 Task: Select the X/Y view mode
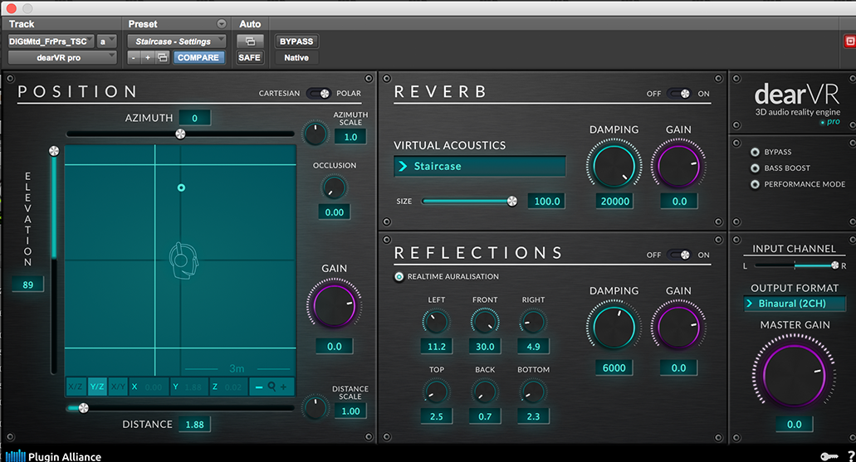tap(117, 387)
